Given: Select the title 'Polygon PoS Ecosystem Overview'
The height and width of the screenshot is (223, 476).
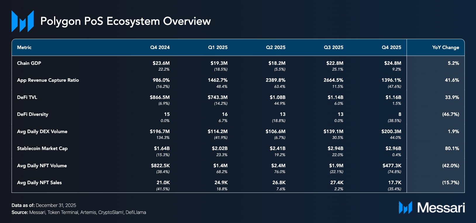Looking at the screenshot, I should (x=125, y=21).
